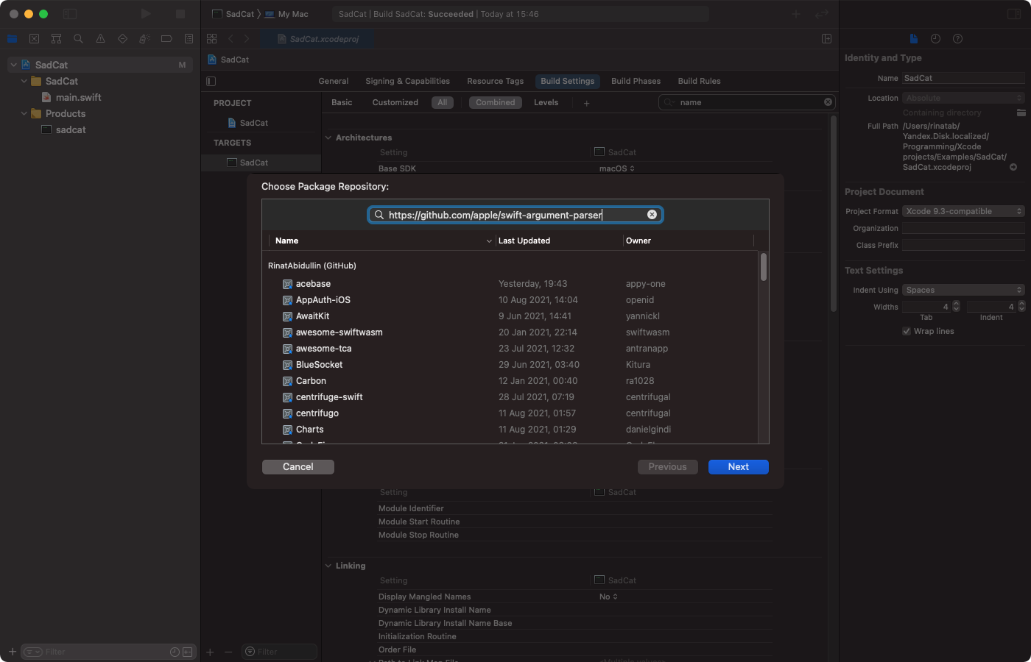Open the Symbol navigator icon
1031x662 pixels.
[56, 39]
